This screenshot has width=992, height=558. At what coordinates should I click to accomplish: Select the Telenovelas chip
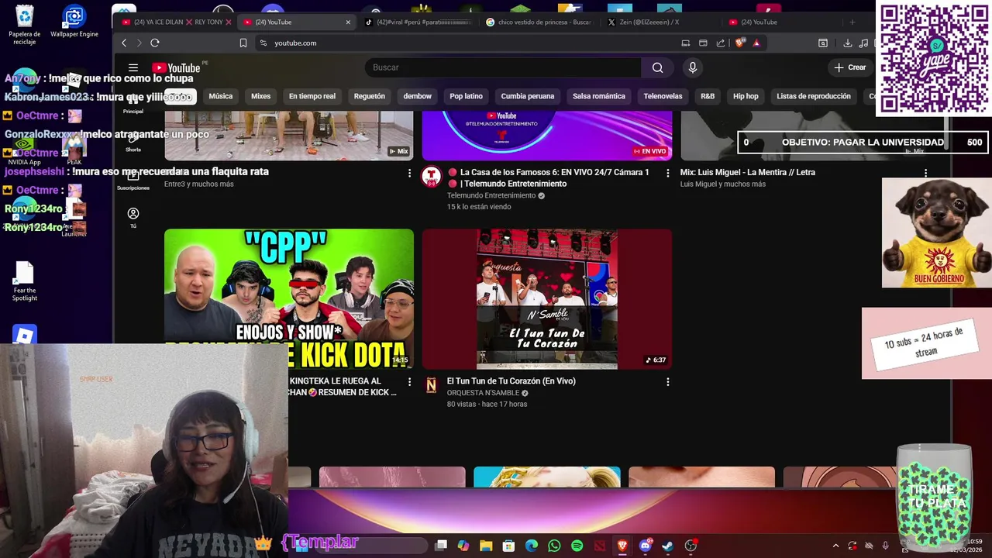click(663, 96)
